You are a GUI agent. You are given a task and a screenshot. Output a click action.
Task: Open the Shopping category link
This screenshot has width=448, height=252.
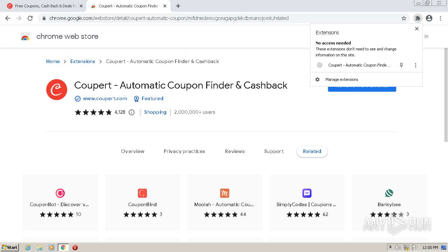coord(155,112)
